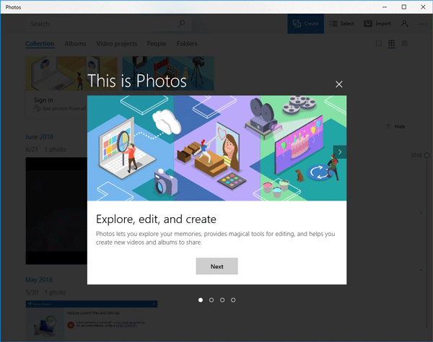Advance with the right chevron arrow
This screenshot has height=342, width=433.
340,152
